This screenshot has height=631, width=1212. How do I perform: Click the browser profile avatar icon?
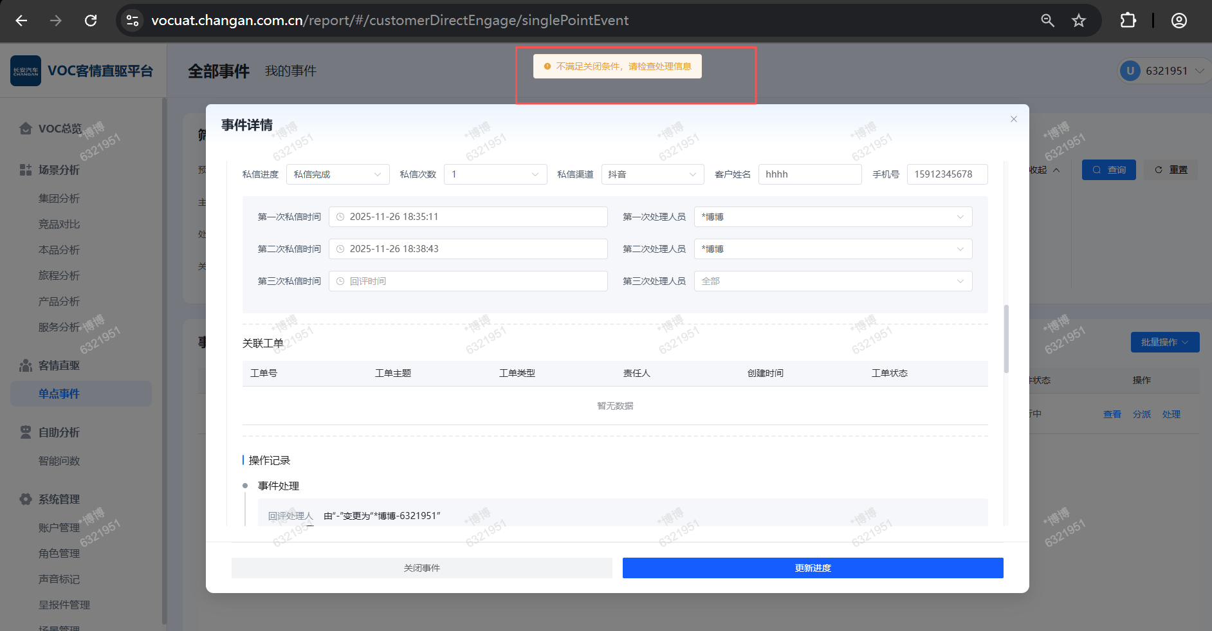tap(1179, 21)
